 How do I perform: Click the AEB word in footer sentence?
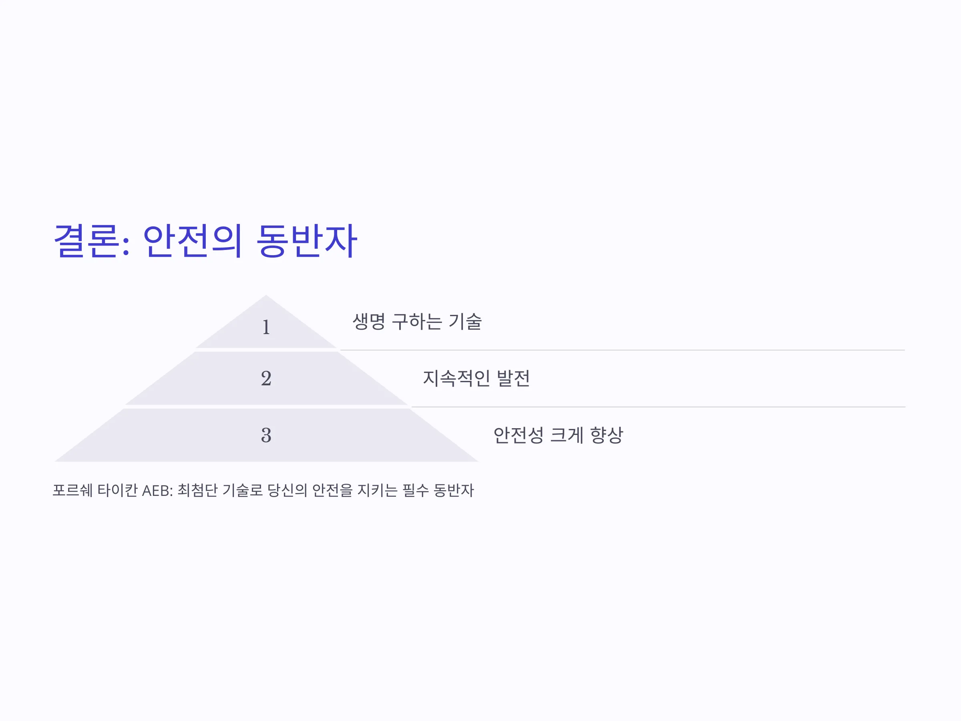pos(157,491)
